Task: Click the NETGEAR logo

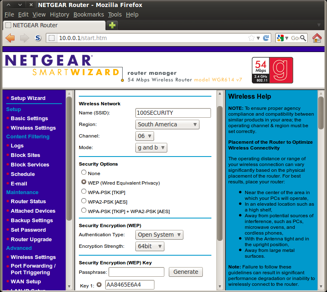Action: tap(49, 60)
